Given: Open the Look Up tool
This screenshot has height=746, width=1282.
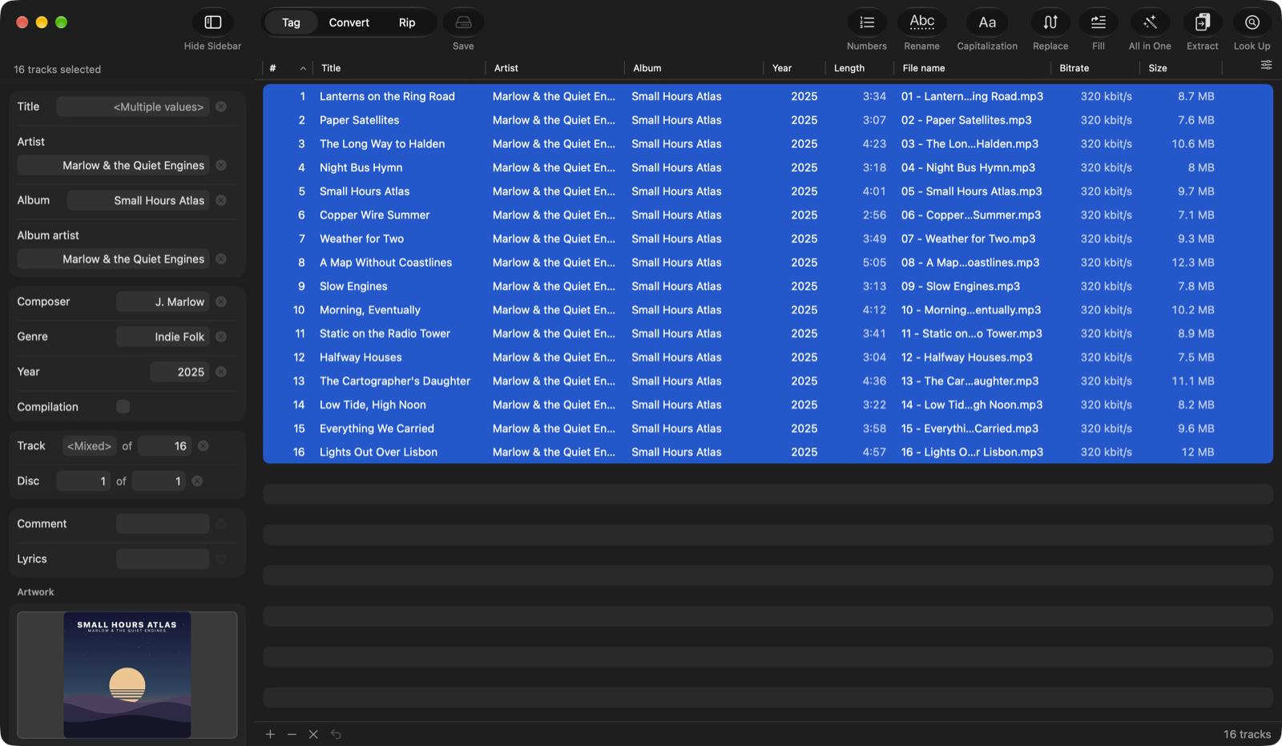Looking at the screenshot, I should [1252, 22].
